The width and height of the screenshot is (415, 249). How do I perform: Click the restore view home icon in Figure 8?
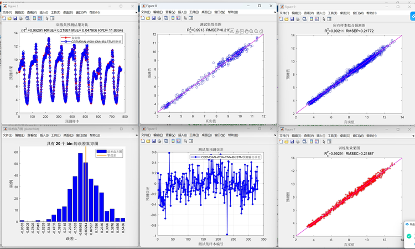tap(261, 31)
